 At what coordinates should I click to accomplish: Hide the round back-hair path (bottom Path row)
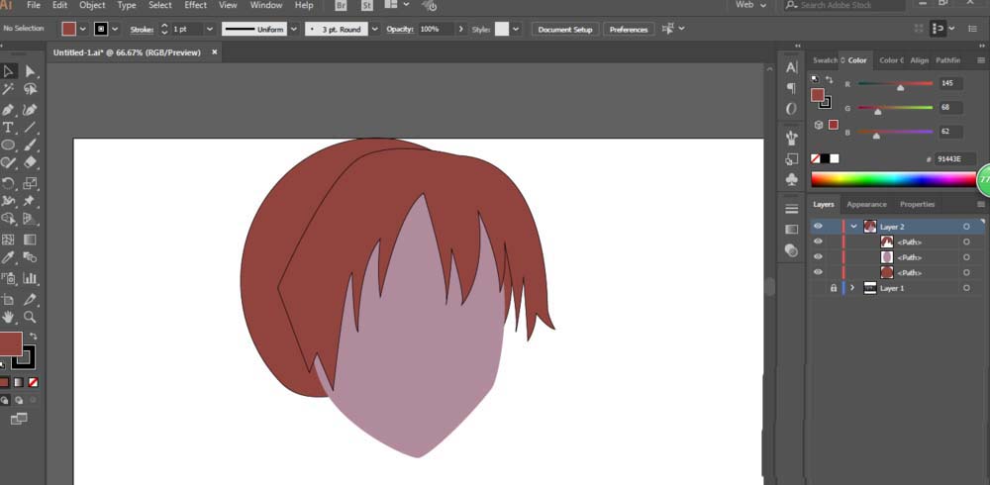(819, 272)
